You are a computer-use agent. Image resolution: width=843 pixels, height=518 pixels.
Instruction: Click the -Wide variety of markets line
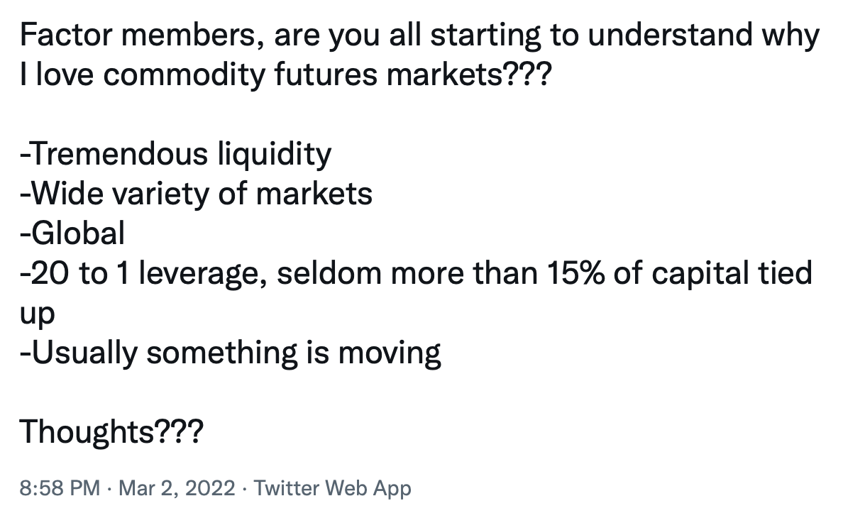click(197, 194)
